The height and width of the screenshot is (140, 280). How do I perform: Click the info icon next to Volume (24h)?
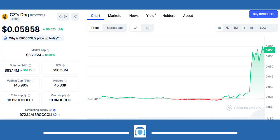click(30, 66)
